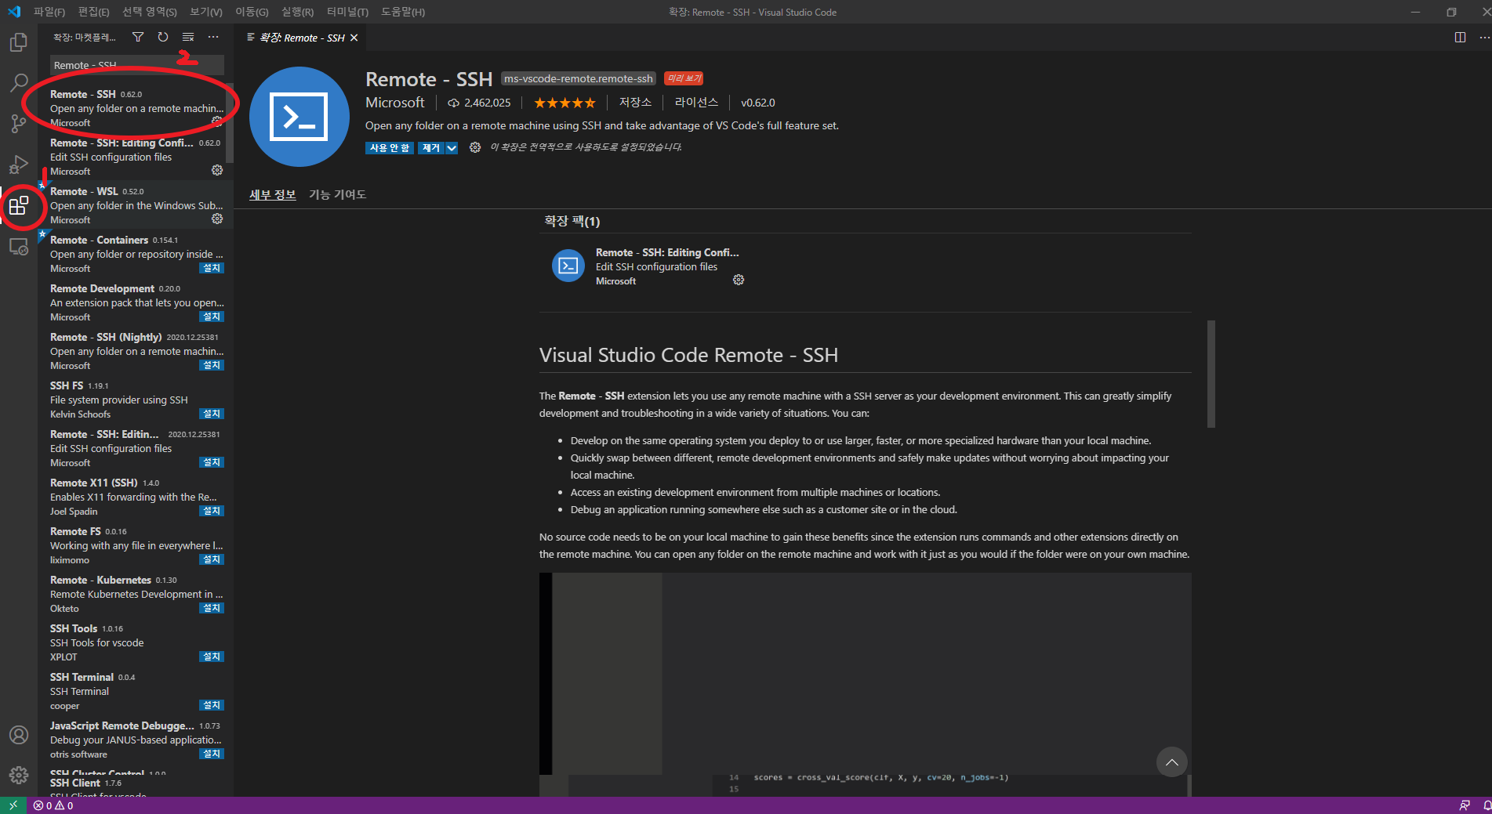
Task: Open the gear next to the Remove button
Action: [x=475, y=147]
